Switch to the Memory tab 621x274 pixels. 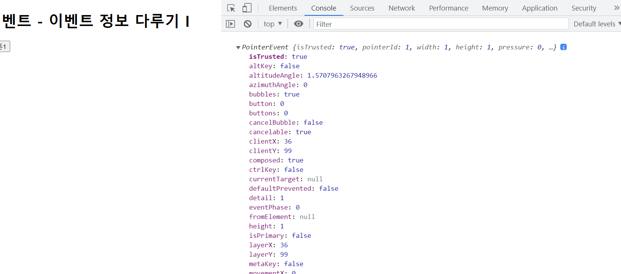tap(495, 8)
